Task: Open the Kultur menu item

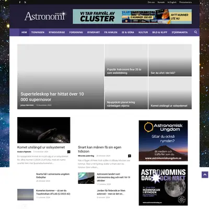Action: pyautogui.click(x=143, y=32)
